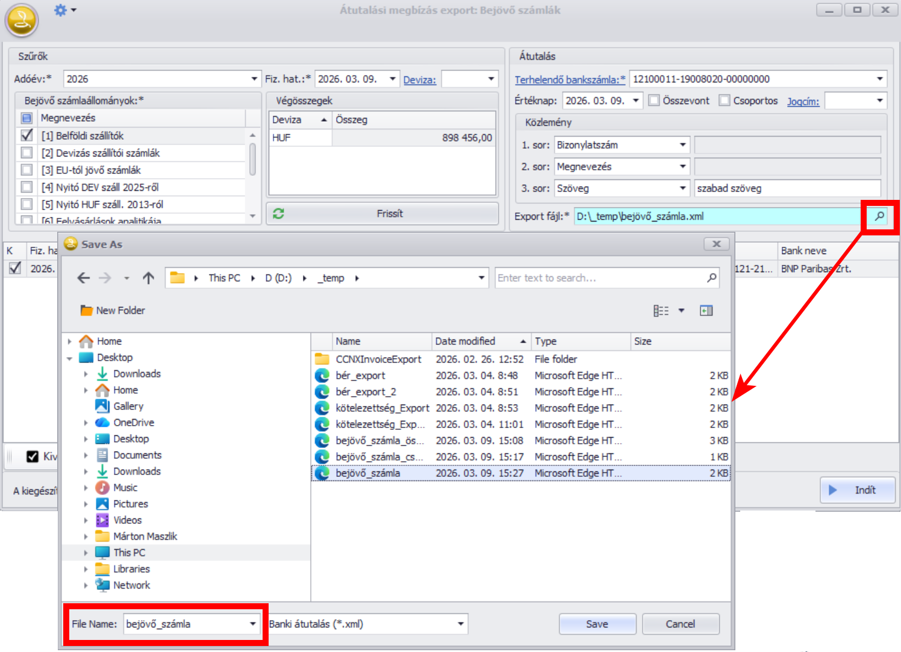Screen dimensions: 901x652
Task: Open the Banki átutalás file type dropdown
Action: coord(461,624)
